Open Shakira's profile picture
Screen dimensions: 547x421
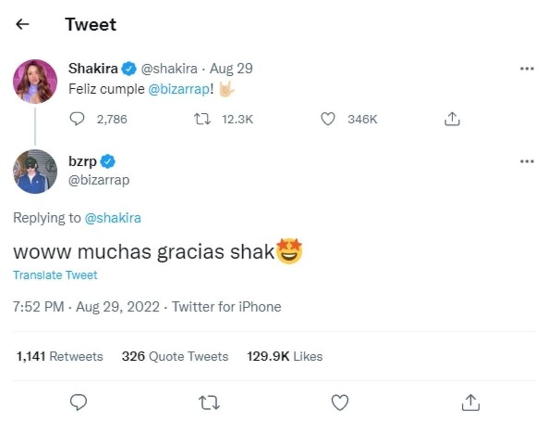[35, 81]
